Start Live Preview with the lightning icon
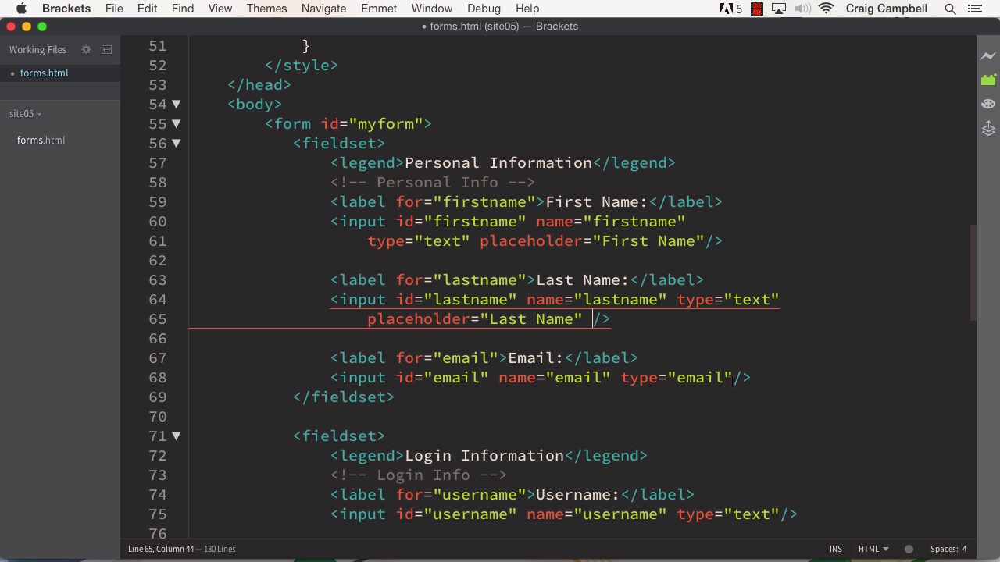1000x562 pixels. click(988, 56)
